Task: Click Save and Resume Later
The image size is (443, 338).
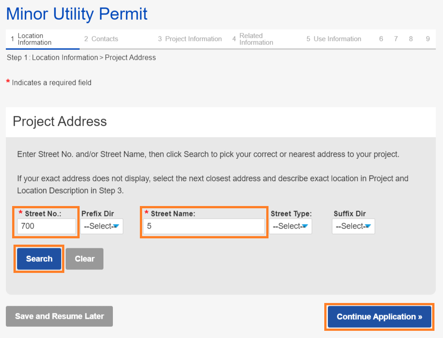Action: (x=59, y=316)
